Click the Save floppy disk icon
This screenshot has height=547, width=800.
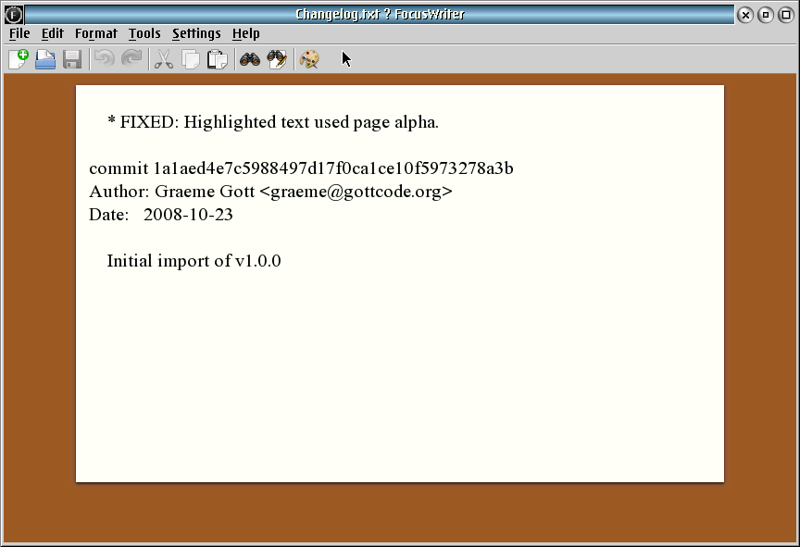point(72,60)
